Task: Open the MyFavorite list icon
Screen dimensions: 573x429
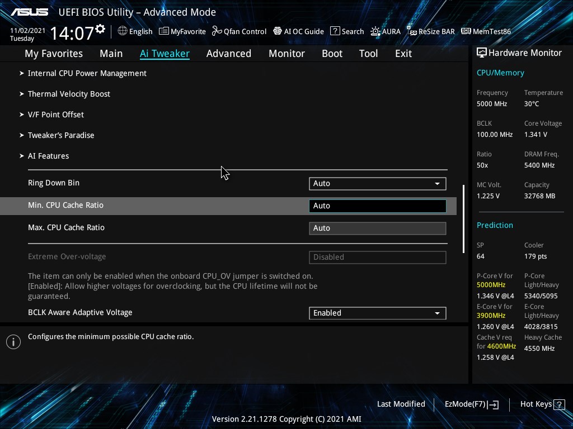Action: 164,31
